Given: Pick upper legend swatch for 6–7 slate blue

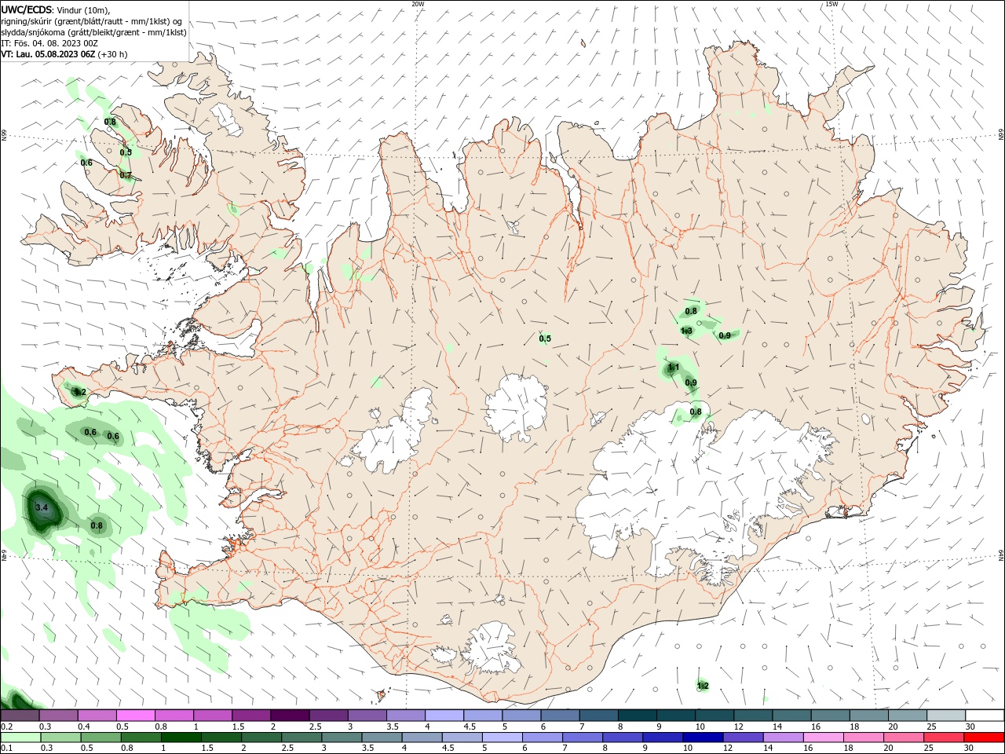Looking at the screenshot, I should click(560, 716).
